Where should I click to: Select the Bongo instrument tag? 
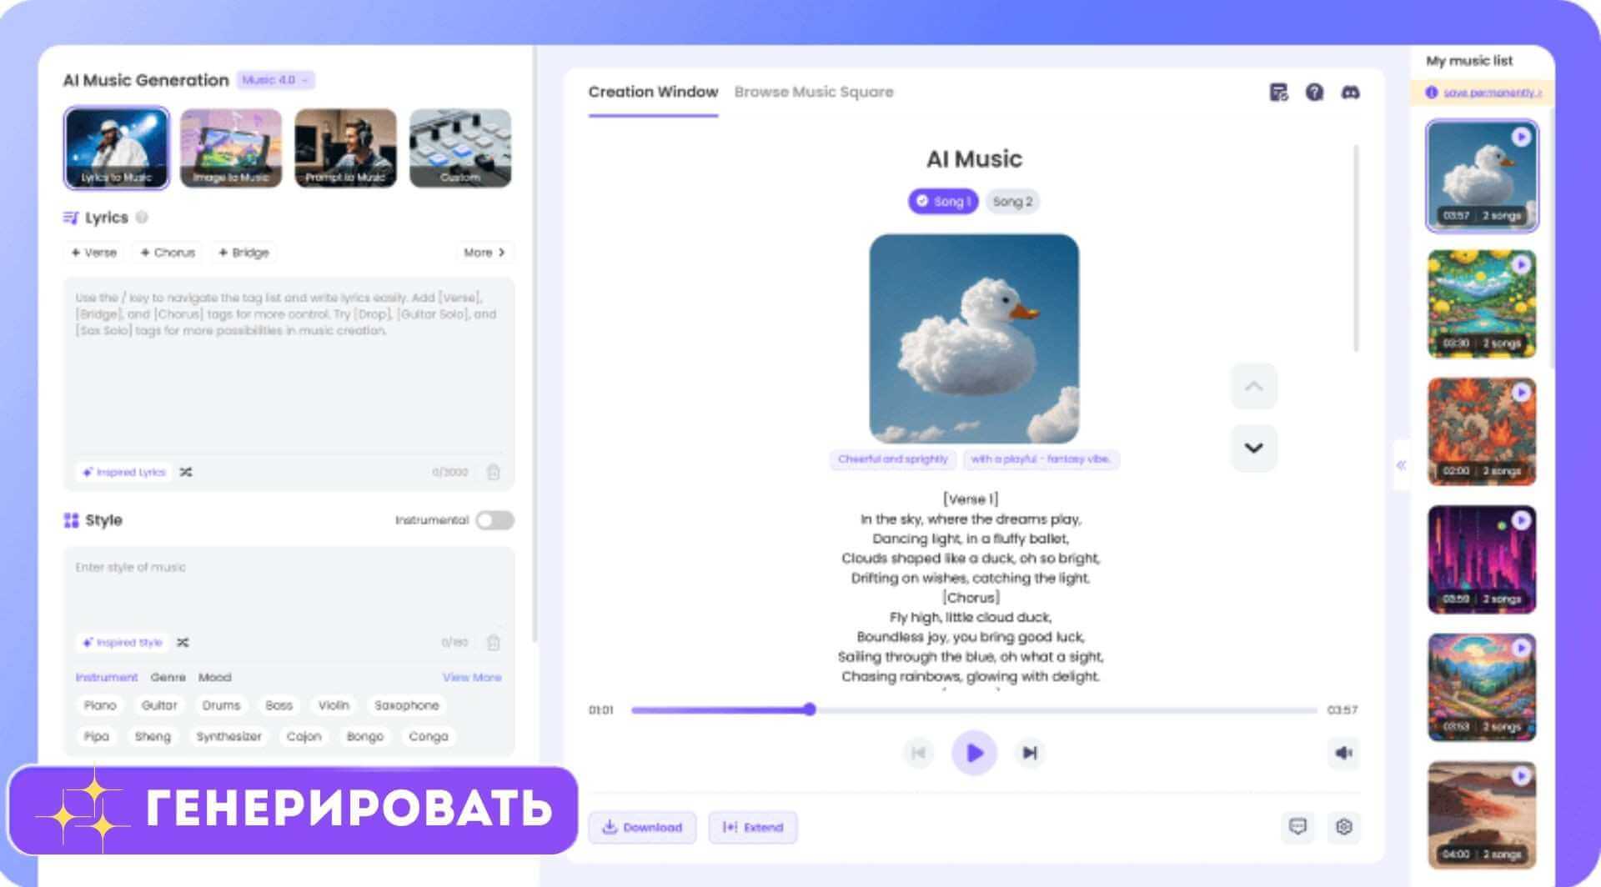tap(365, 737)
